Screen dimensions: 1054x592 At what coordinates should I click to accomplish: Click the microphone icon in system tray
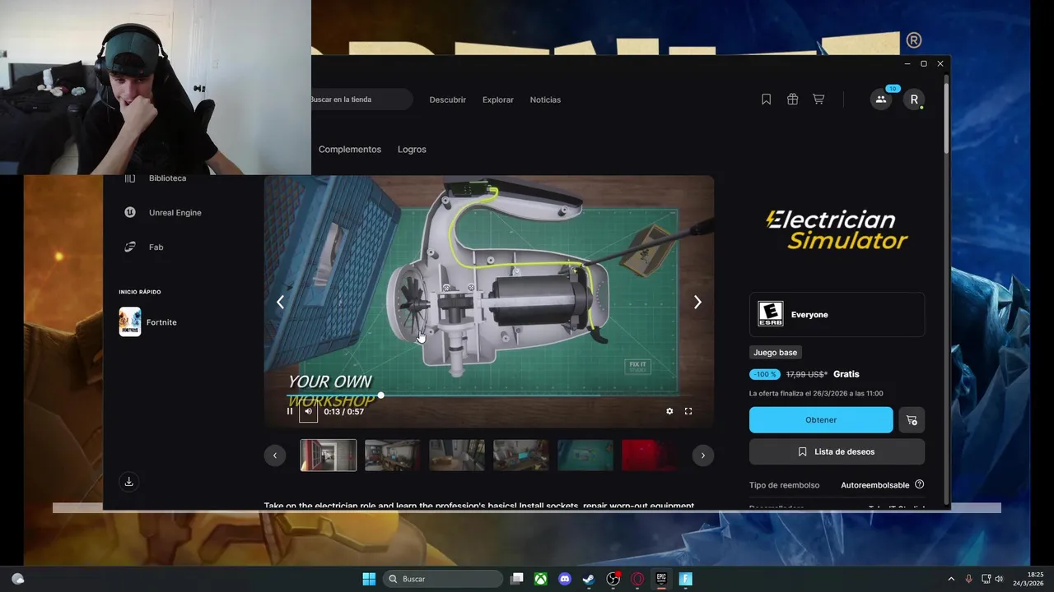point(969,579)
